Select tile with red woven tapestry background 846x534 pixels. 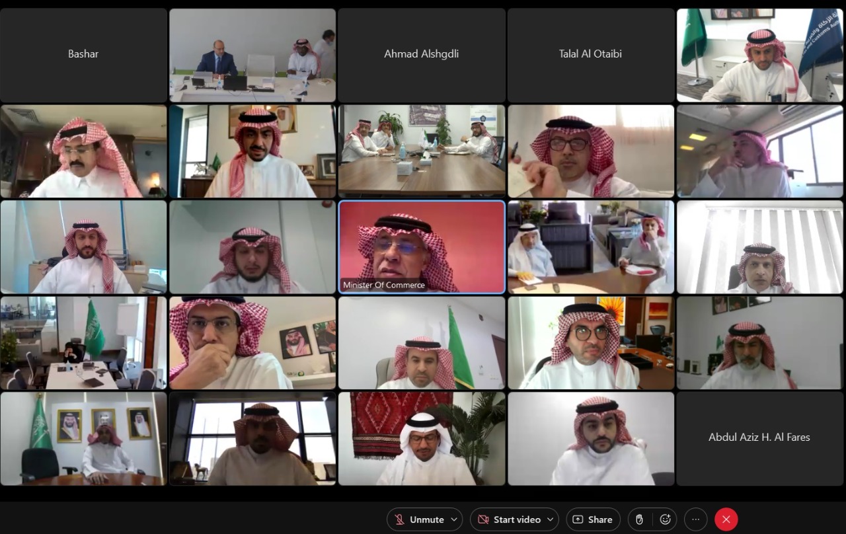click(x=421, y=438)
